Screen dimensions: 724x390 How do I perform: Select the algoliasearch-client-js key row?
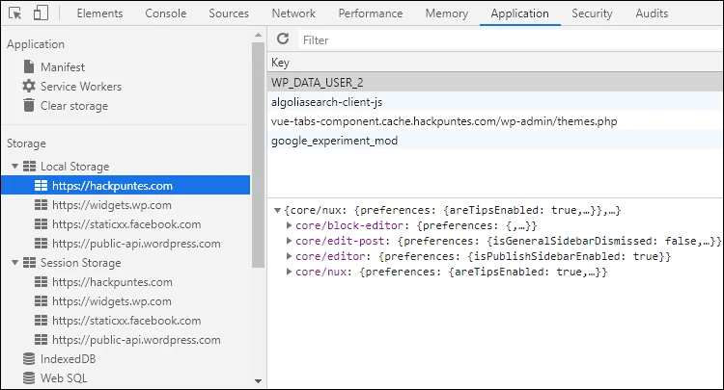[x=495, y=102]
